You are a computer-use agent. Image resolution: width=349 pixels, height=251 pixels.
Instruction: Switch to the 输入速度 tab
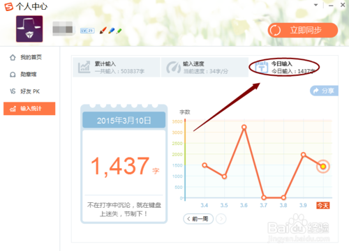(205, 67)
